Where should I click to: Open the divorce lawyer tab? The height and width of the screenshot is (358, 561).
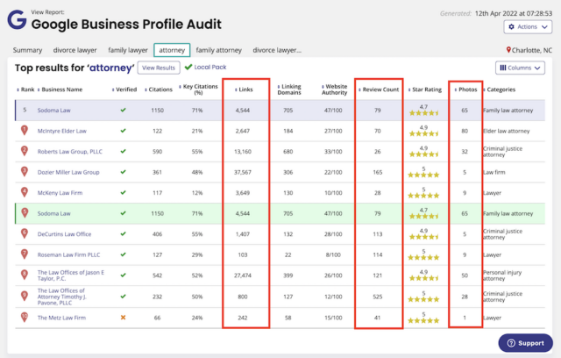coord(75,50)
